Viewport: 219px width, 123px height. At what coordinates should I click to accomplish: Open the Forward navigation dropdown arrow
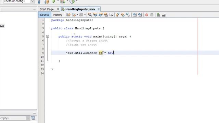pyautogui.click(x=85, y=15)
